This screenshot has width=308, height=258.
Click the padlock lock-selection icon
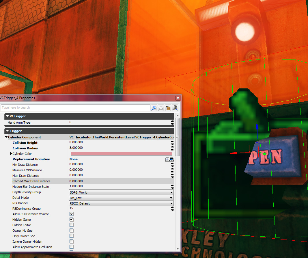(168, 108)
